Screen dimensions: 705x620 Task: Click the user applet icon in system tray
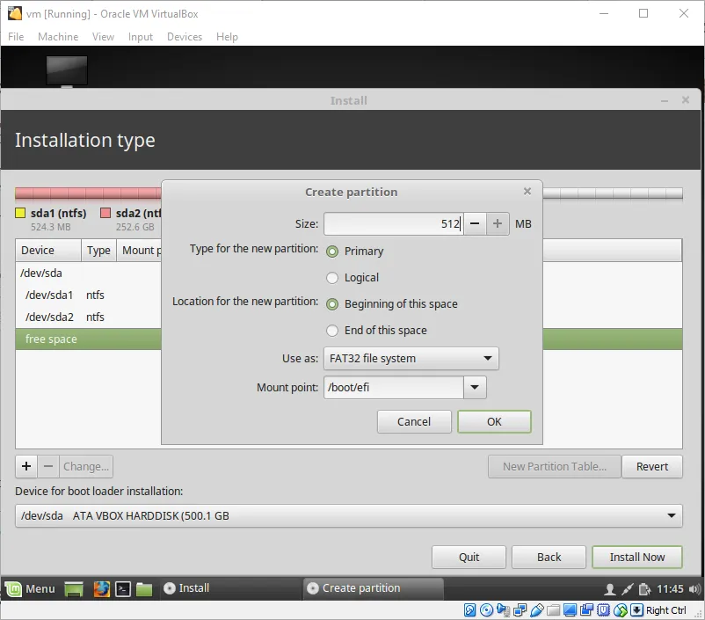pyautogui.click(x=610, y=589)
